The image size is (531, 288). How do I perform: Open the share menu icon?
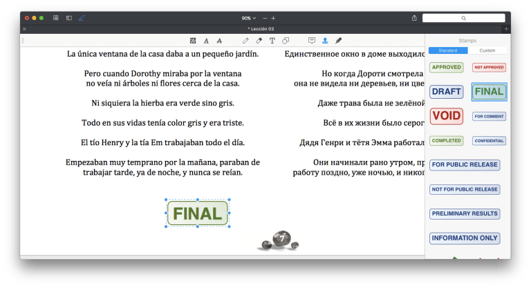tap(414, 18)
